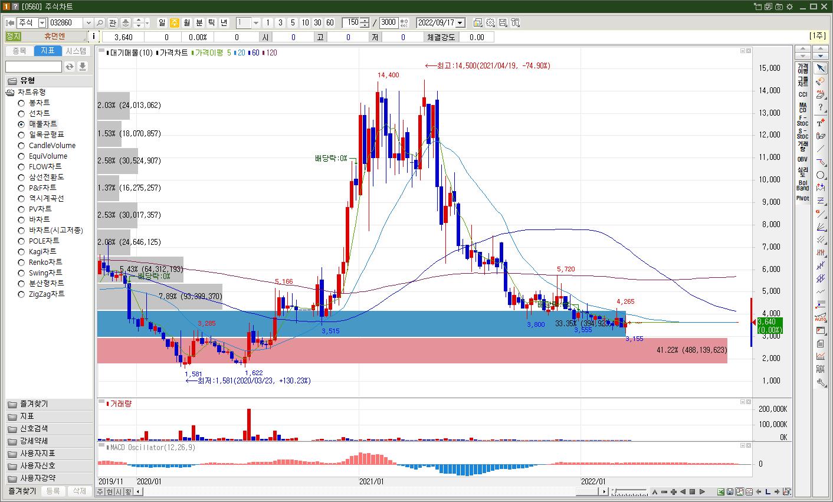833x502 pixels.
Task: Select the EquiVolume radio option
Action: coord(21,156)
